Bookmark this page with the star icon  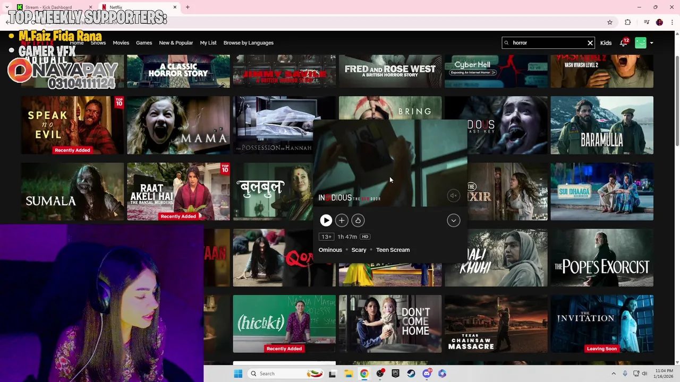click(610, 22)
